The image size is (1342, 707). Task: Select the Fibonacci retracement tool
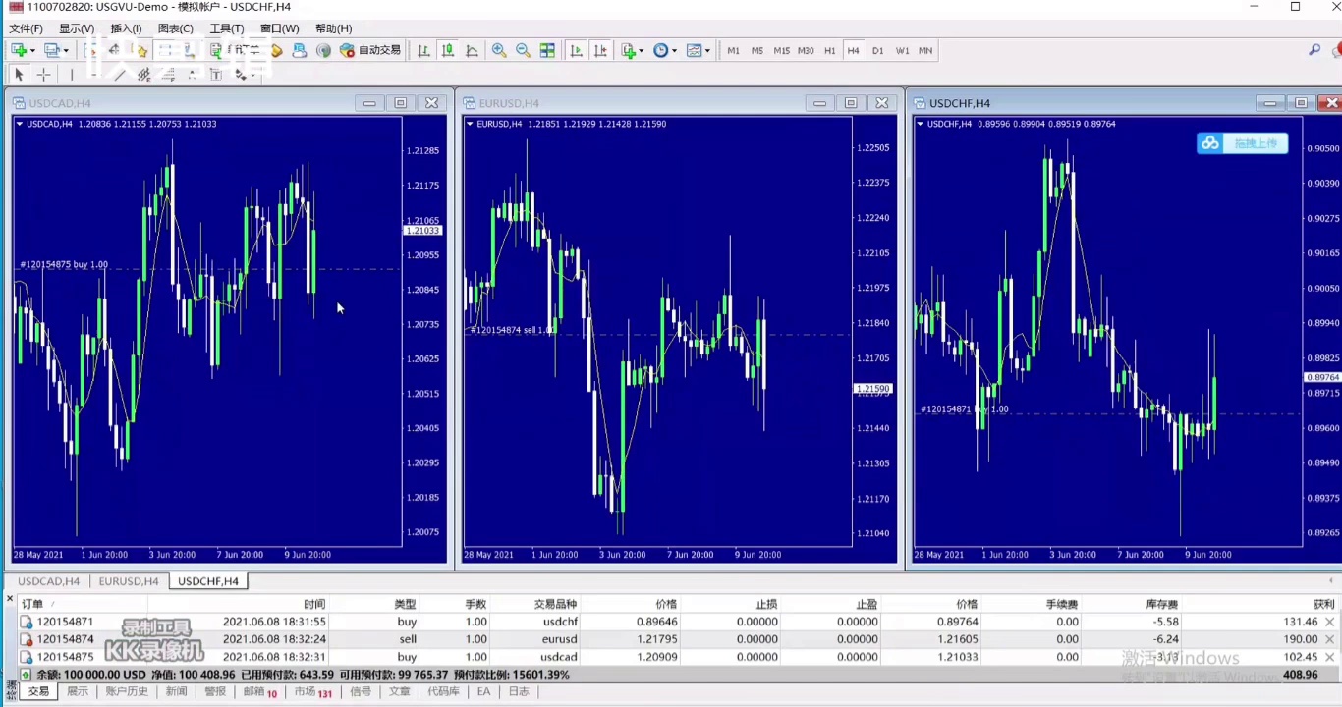pos(168,75)
